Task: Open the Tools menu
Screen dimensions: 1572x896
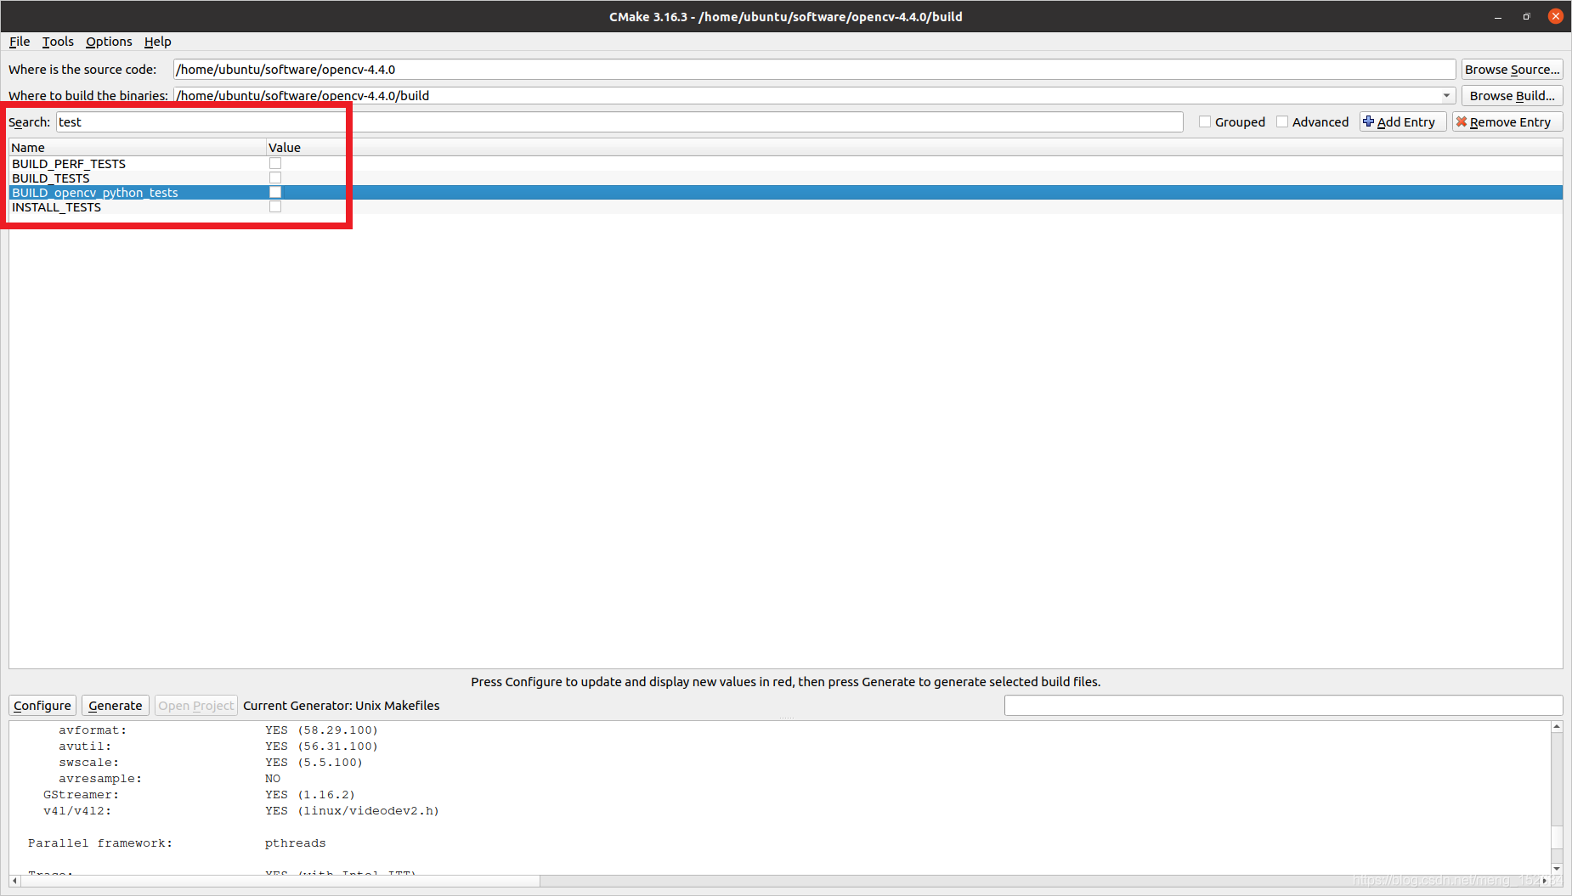Action: pos(58,42)
